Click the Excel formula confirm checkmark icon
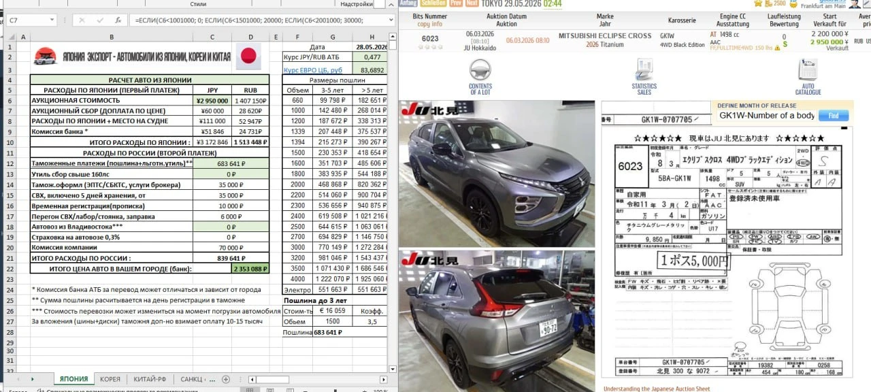Screen dimensions: 871x392 (100, 20)
